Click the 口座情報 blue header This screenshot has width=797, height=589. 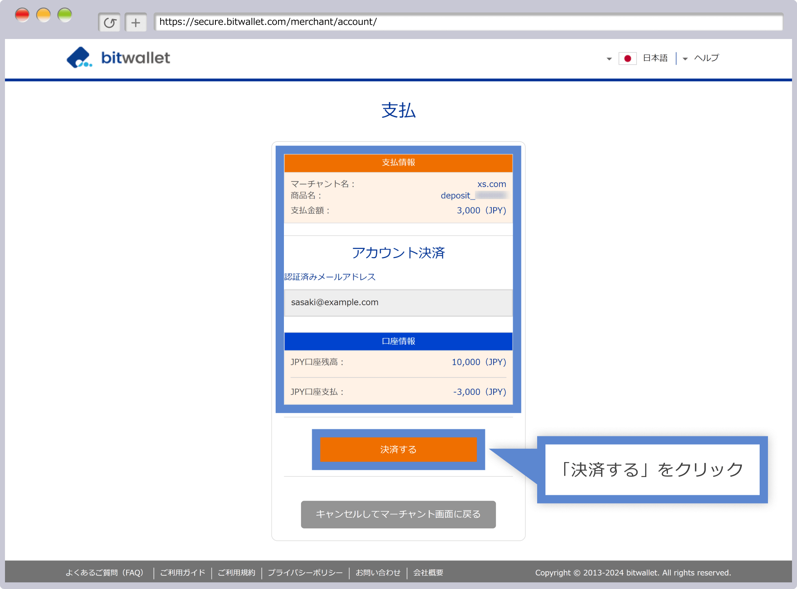(398, 341)
